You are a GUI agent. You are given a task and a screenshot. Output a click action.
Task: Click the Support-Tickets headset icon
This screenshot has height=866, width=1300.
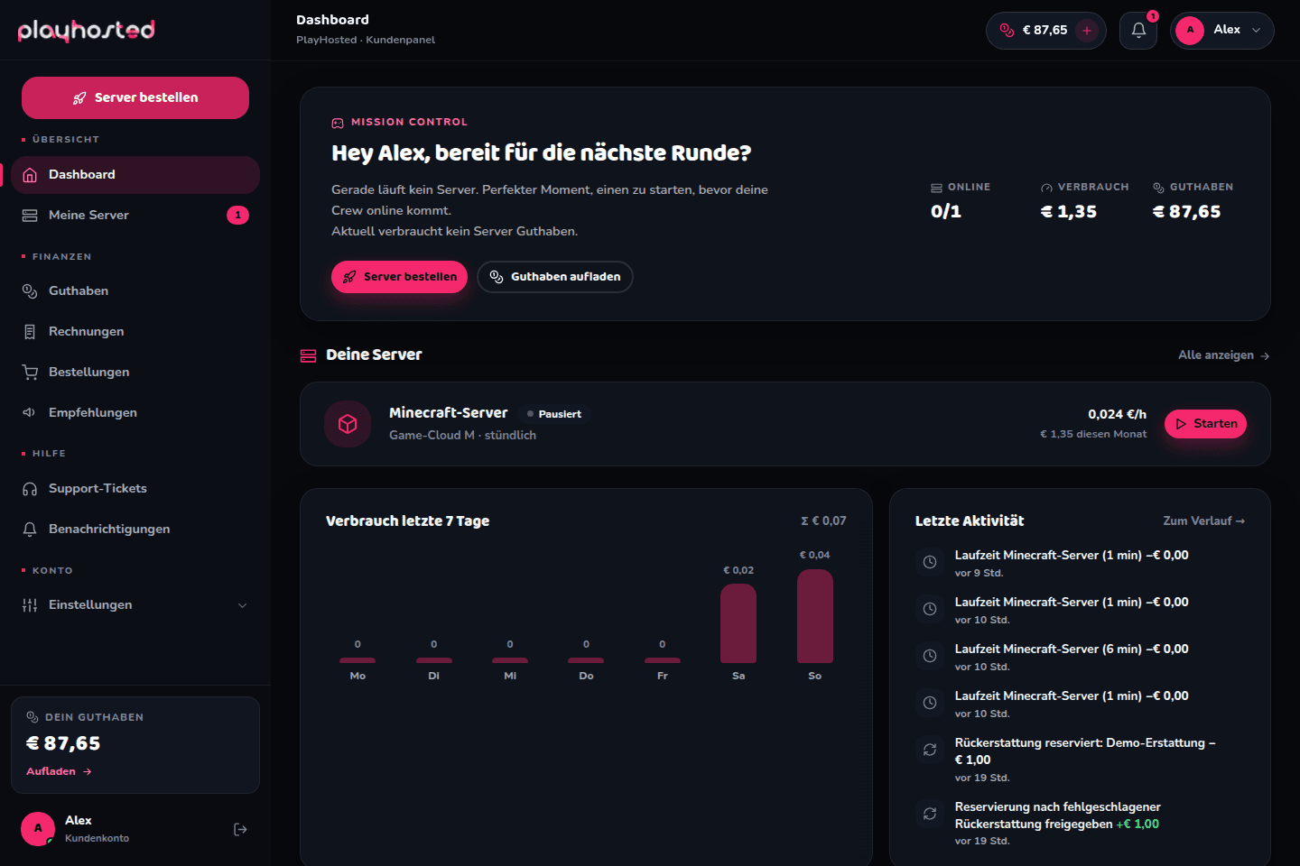coord(30,489)
